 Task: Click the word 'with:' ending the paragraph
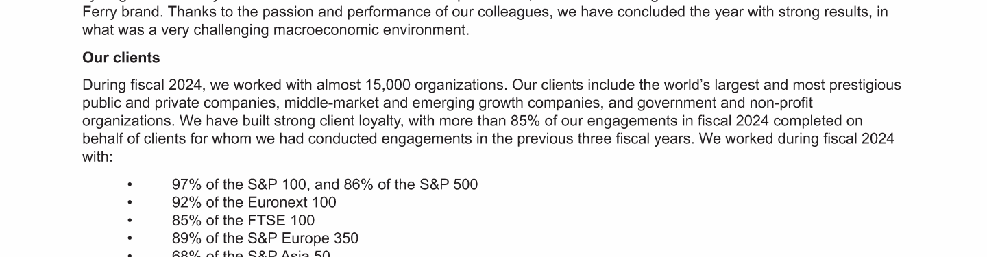tap(97, 156)
